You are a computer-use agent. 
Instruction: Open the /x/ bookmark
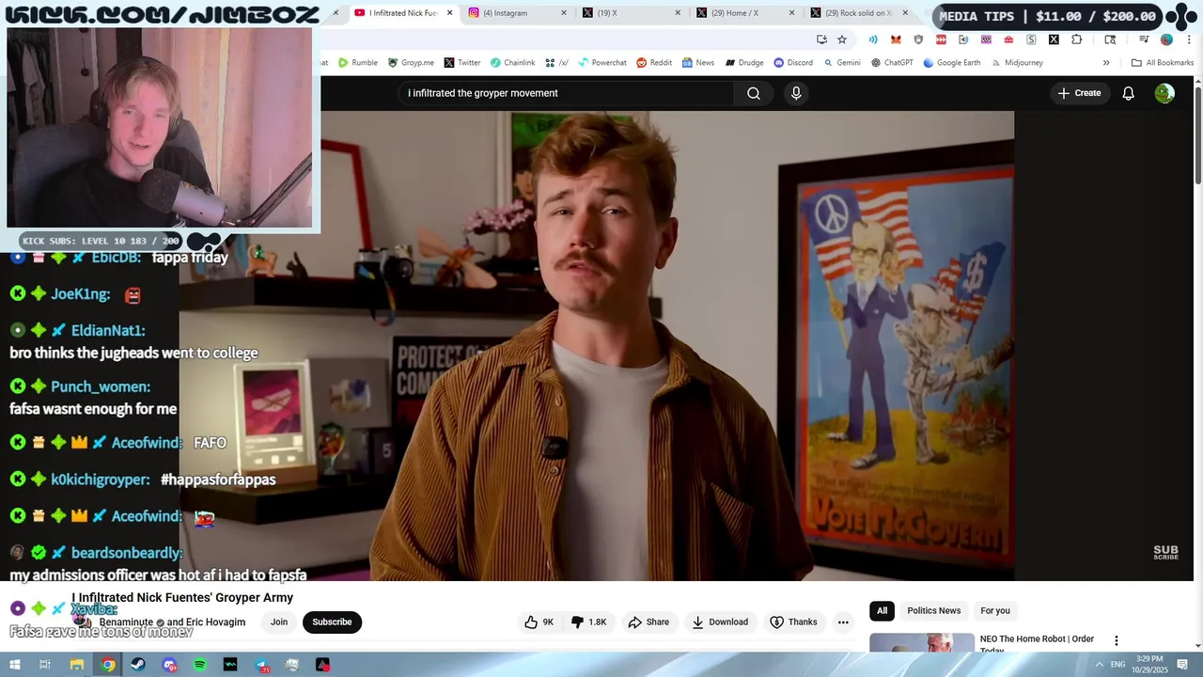point(556,63)
